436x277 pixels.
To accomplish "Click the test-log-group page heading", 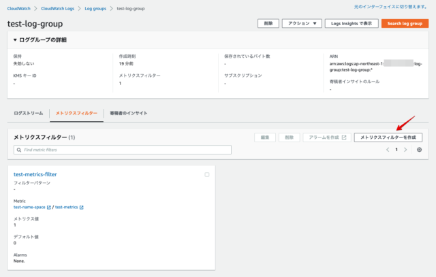I will click(x=35, y=24).
